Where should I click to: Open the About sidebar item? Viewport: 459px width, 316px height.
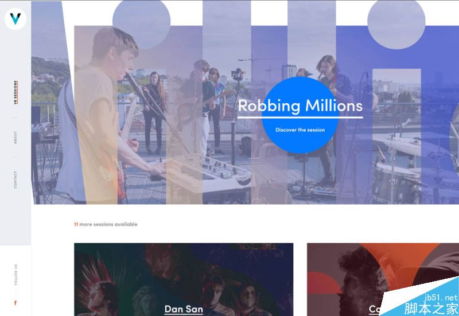click(15, 138)
